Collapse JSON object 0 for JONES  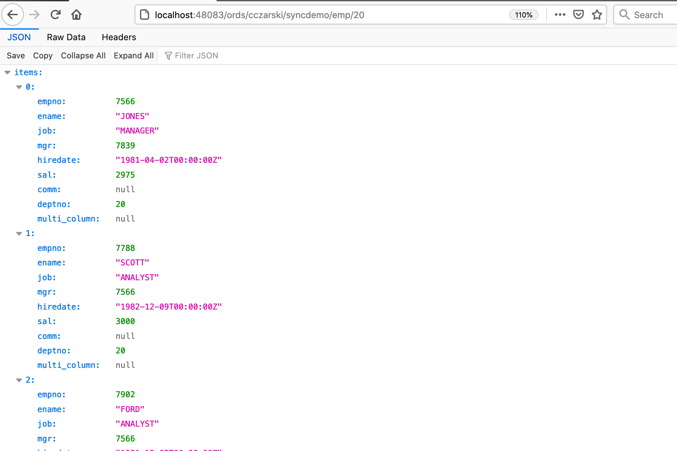tap(19, 87)
